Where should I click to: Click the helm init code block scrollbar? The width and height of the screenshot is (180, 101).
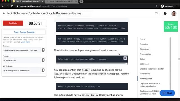pyautogui.click(x=91, y=64)
